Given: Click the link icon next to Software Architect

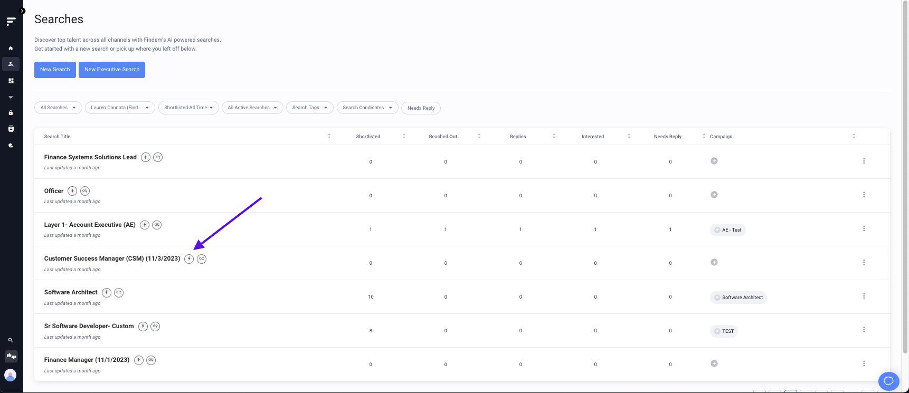Looking at the screenshot, I should click(119, 293).
